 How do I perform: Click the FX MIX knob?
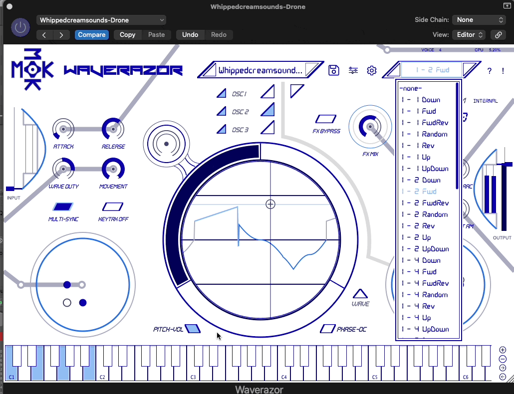click(x=370, y=126)
